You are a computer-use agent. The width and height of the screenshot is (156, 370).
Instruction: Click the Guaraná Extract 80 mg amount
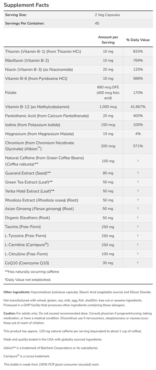[x=108, y=173]
